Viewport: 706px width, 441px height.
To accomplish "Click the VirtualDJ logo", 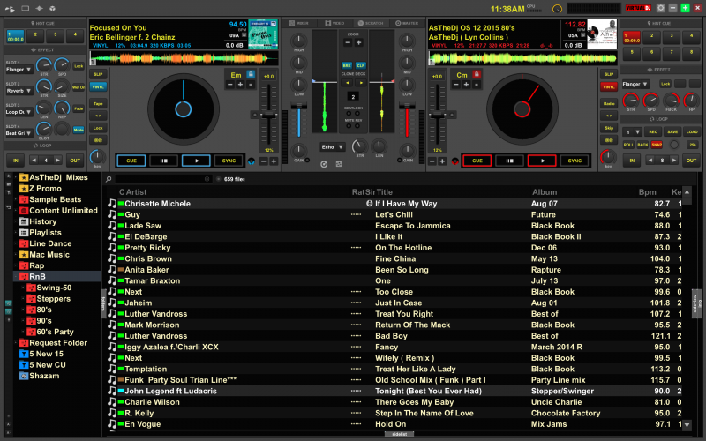I will tap(634, 8).
